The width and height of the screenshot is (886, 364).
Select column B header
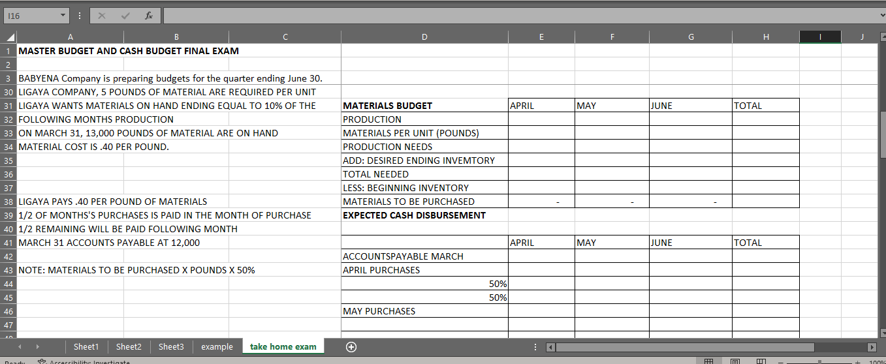176,37
